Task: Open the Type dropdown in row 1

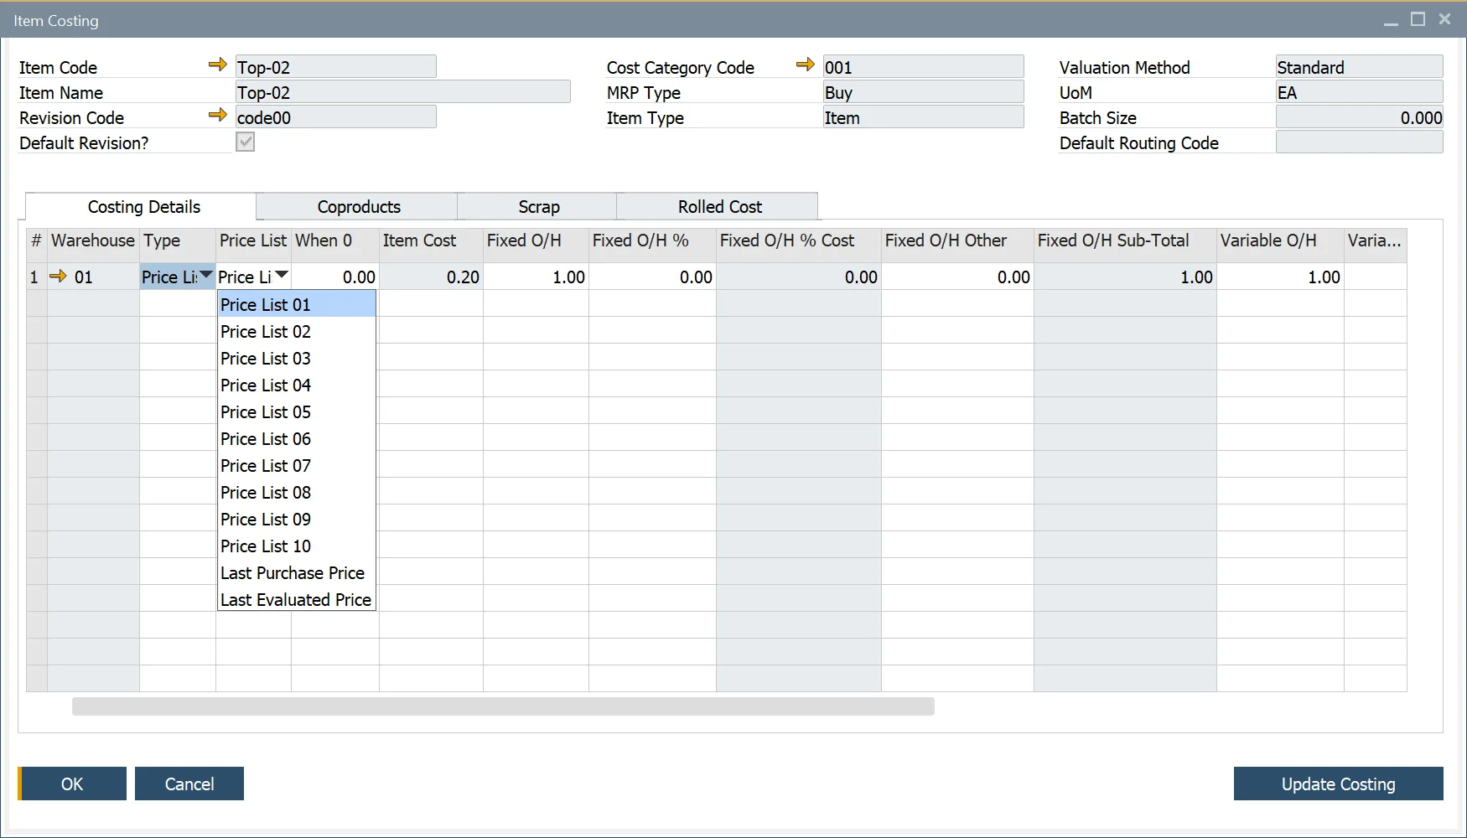Action: pyautogui.click(x=205, y=274)
